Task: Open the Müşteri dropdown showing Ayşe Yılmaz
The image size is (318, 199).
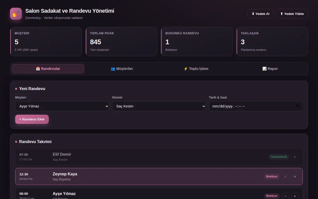Action: pos(62,106)
